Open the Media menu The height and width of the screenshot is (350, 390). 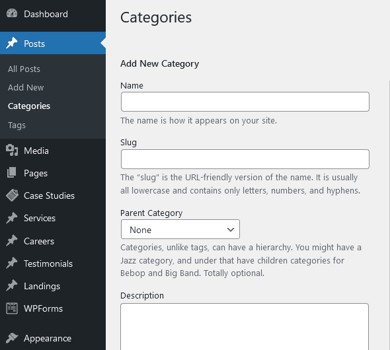[x=53, y=151]
